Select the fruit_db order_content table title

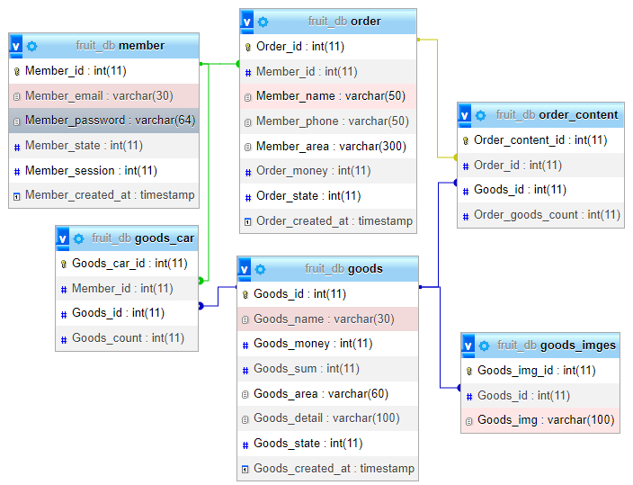(x=557, y=115)
